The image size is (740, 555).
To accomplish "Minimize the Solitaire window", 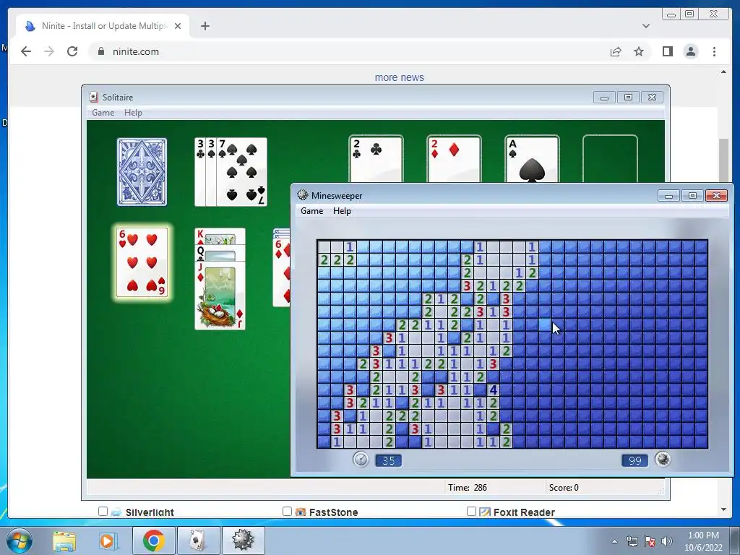I will pyautogui.click(x=605, y=98).
